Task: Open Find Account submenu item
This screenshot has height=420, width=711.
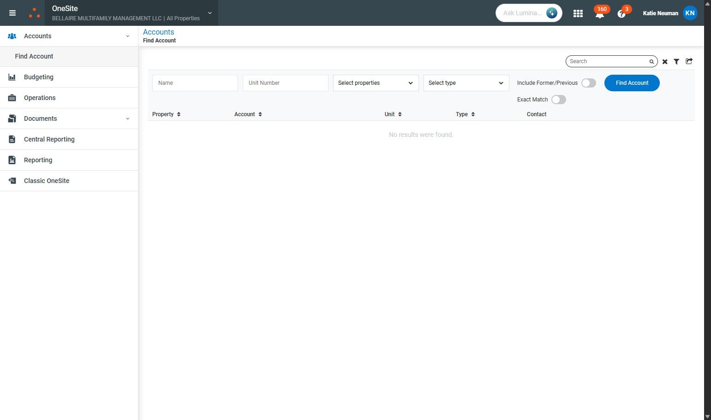Action: click(x=69, y=56)
